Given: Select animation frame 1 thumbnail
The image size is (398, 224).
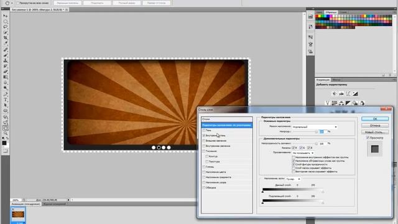Looking at the screenshot, I should pyautogui.click(x=18, y=214).
